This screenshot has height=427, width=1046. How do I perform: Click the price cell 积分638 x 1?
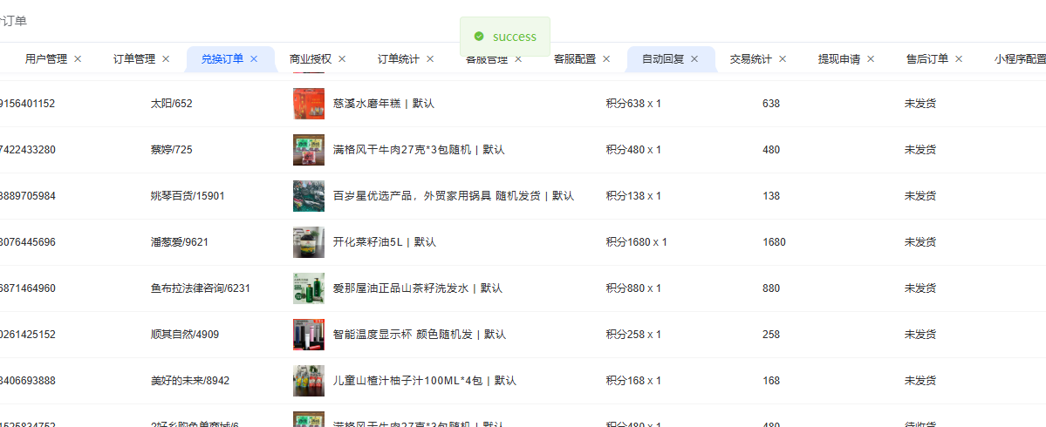(633, 104)
